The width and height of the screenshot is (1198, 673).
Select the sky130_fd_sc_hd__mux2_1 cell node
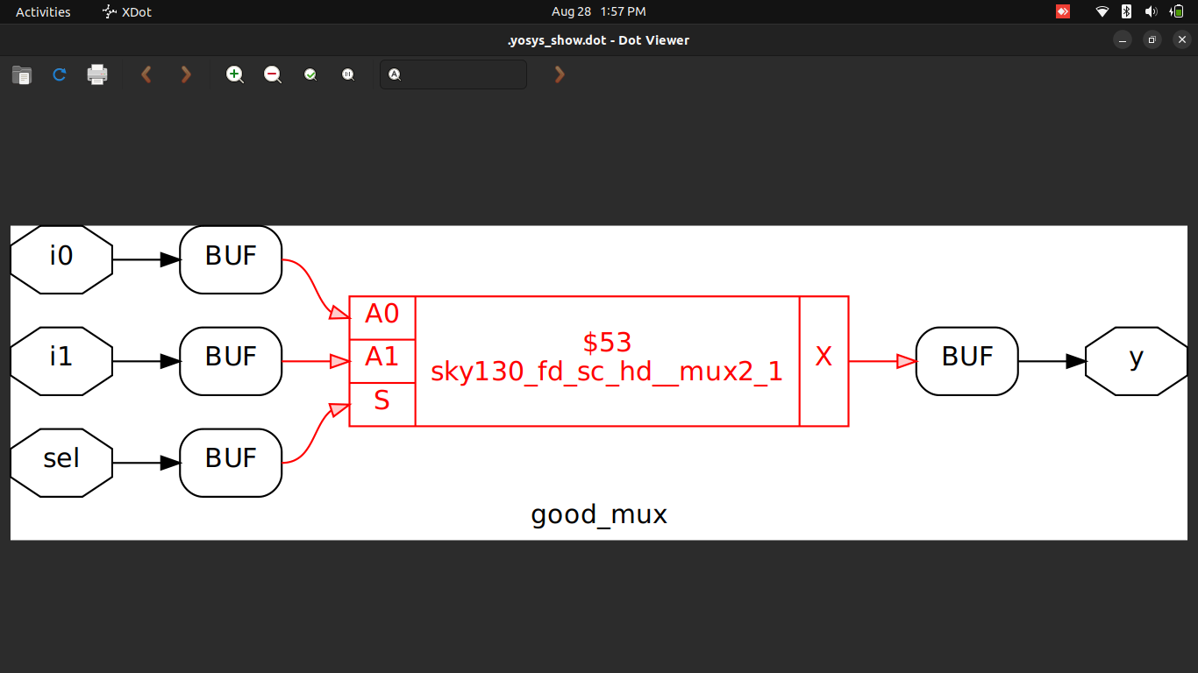pyautogui.click(x=605, y=359)
